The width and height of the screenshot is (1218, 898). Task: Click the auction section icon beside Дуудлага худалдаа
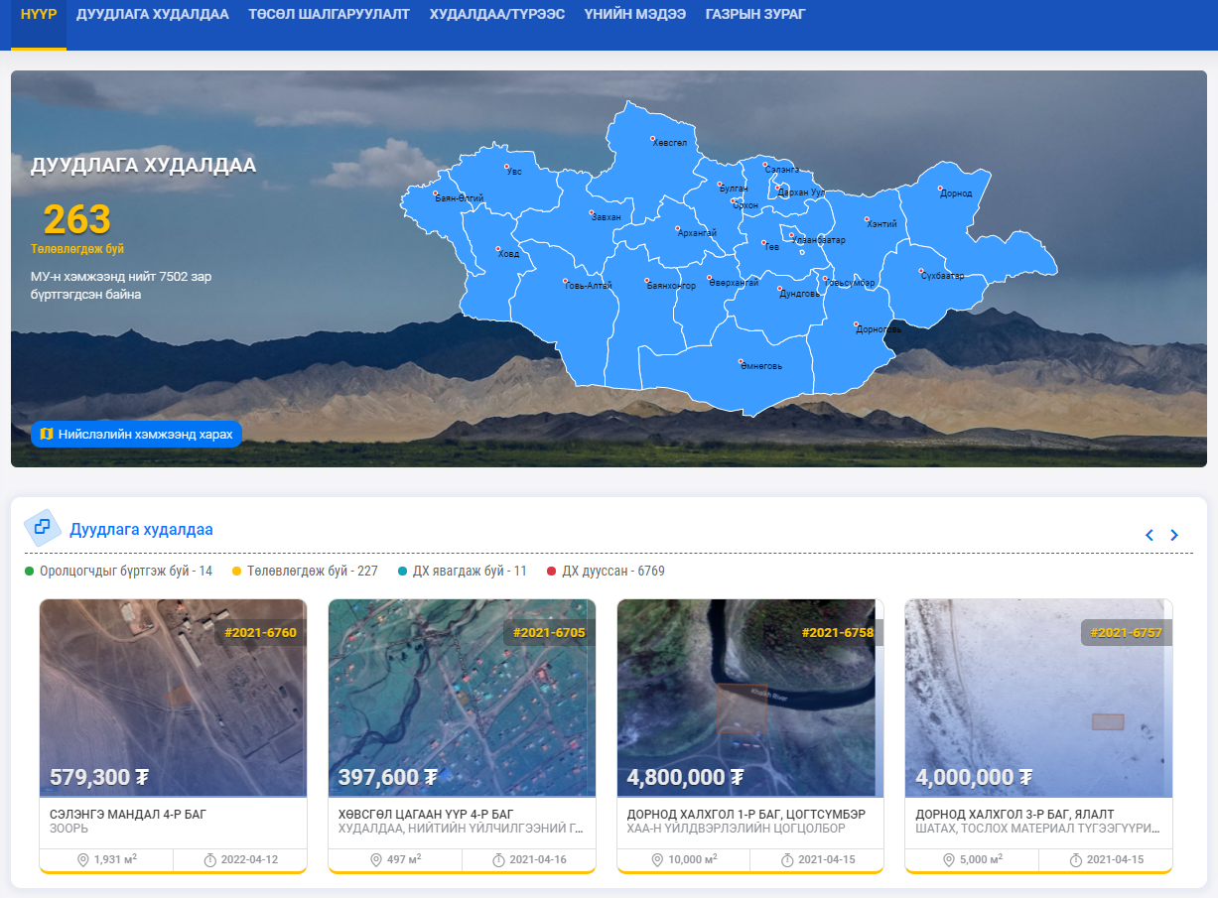coord(43,528)
